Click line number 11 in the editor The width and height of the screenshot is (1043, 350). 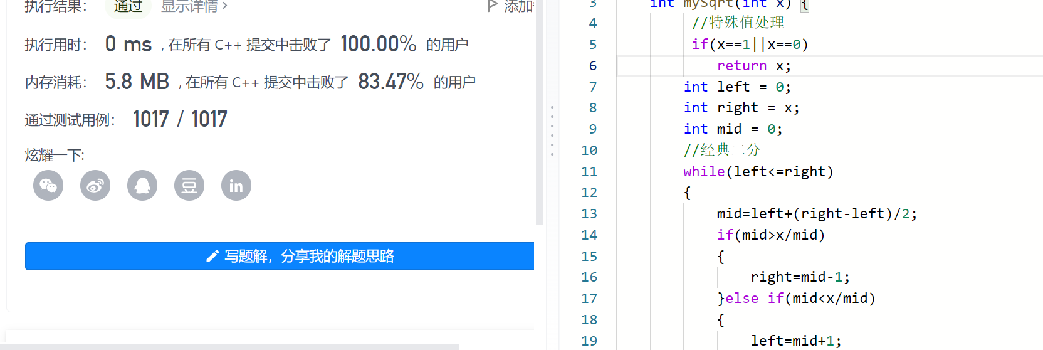point(589,172)
